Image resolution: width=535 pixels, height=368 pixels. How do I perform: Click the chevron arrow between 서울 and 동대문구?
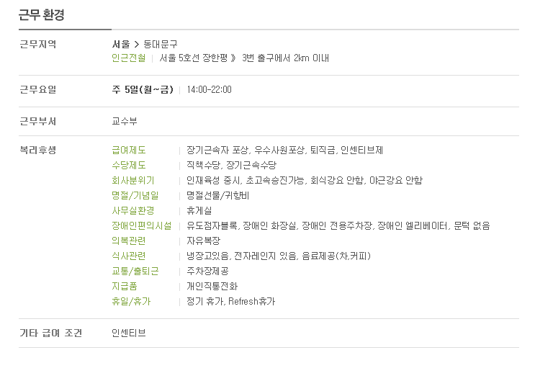pos(137,45)
